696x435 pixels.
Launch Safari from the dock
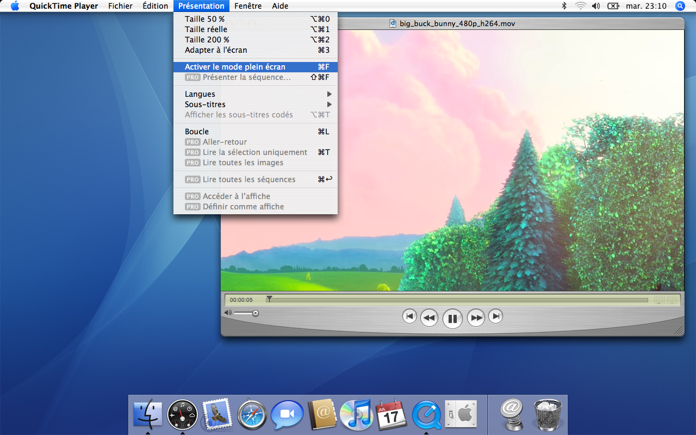(x=252, y=415)
